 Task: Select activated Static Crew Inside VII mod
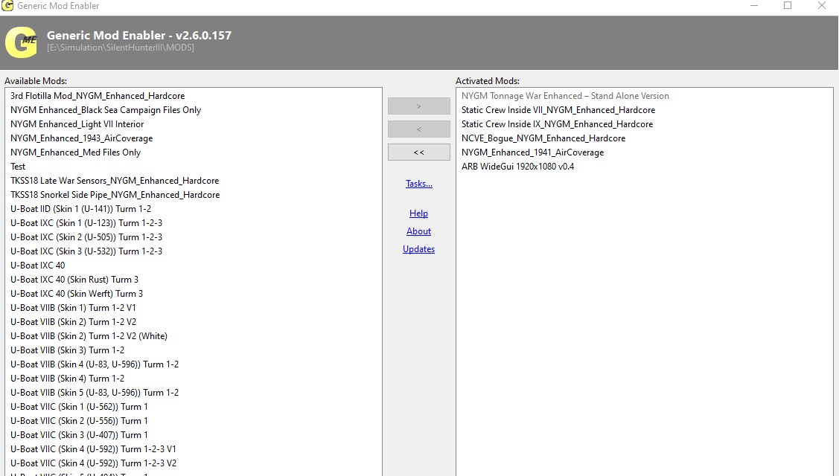[x=558, y=109]
